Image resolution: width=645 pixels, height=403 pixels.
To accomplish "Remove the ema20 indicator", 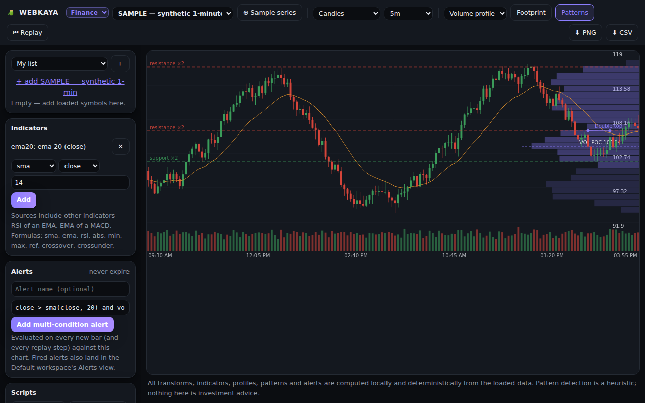I will pyautogui.click(x=120, y=147).
